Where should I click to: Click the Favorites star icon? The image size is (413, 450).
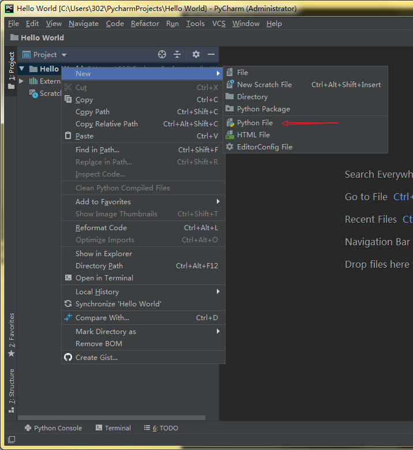[11, 353]
